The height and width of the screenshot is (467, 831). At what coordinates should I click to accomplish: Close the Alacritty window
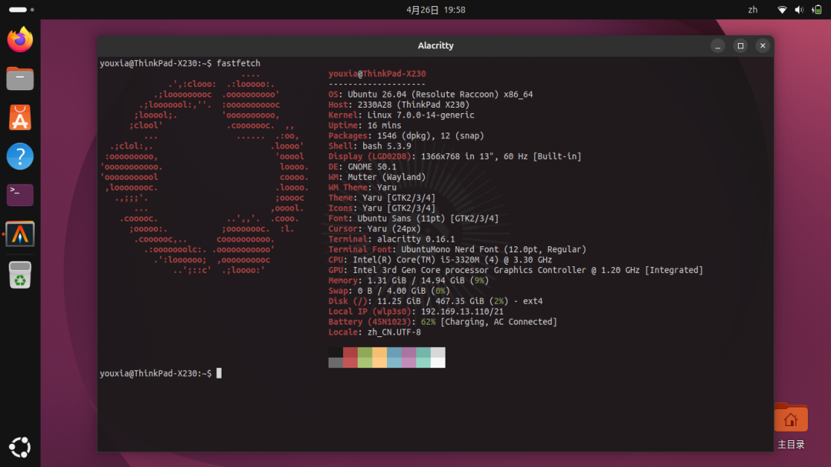click(763, 45)
